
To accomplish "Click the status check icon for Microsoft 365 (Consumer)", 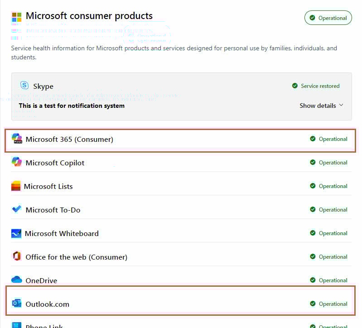I will click(313, 139).
